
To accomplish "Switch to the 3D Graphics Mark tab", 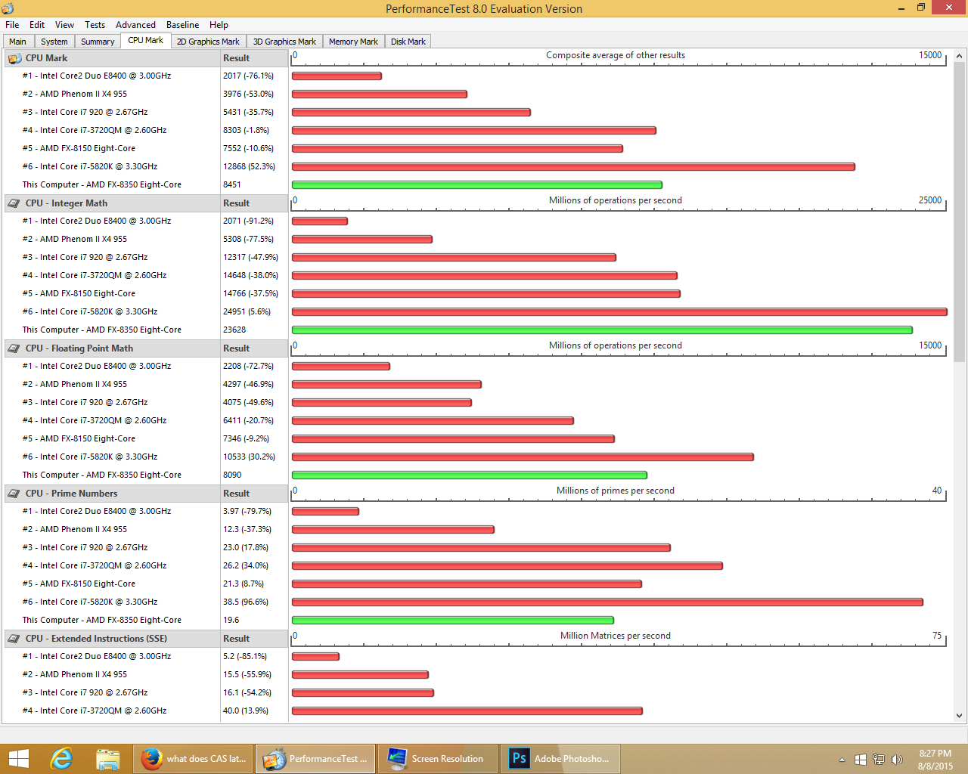I will point(284,42).
